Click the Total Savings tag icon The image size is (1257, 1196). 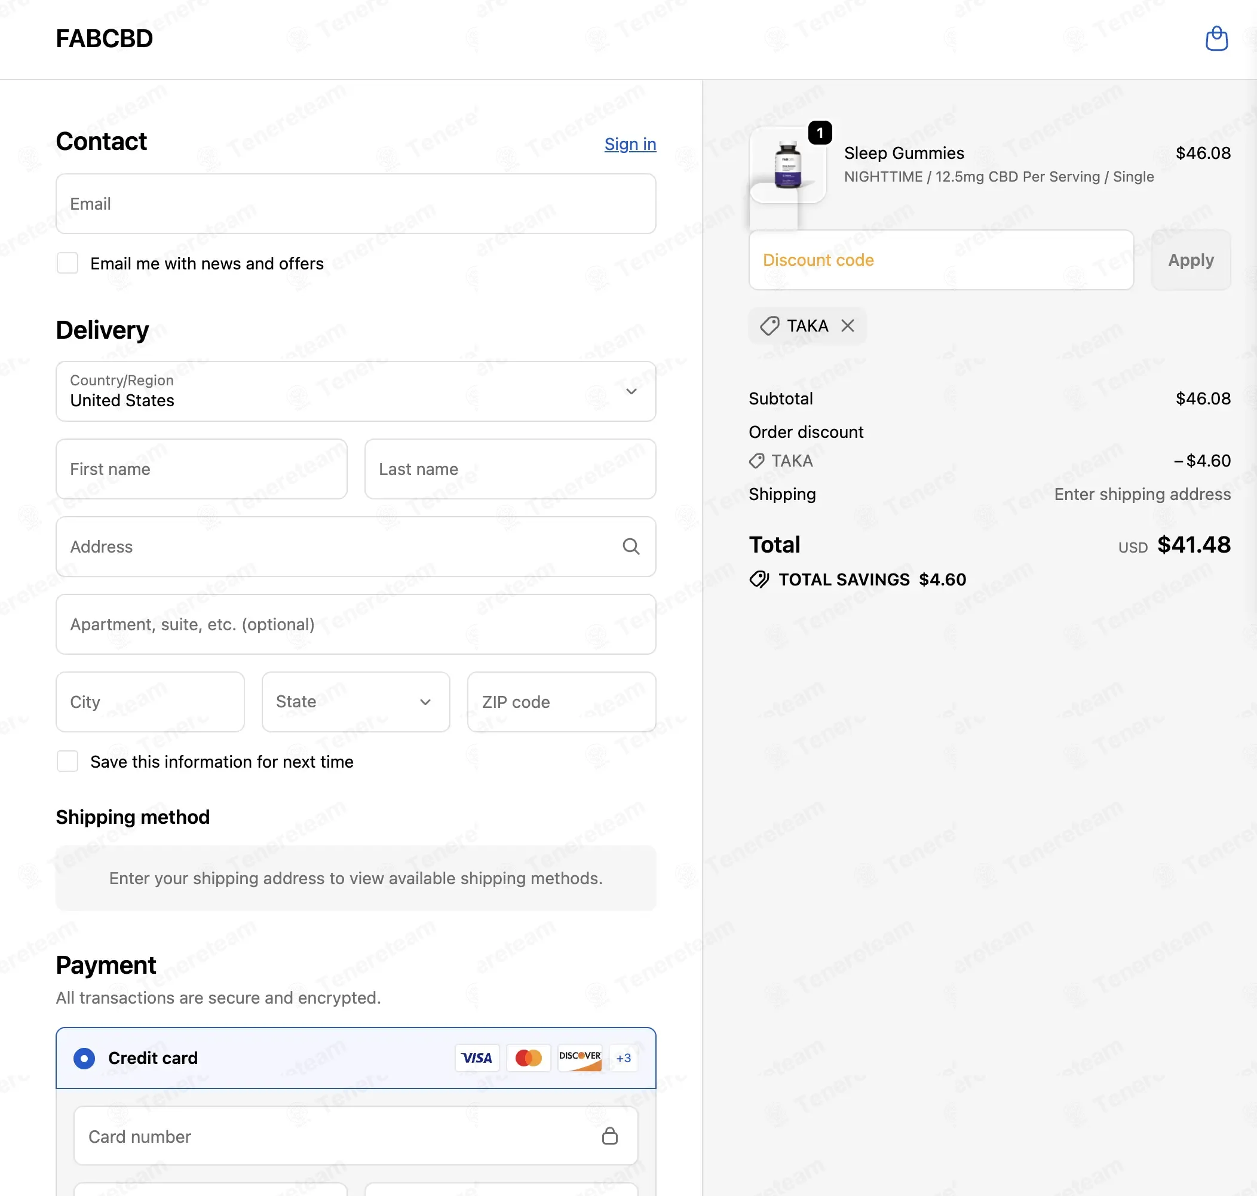pyautogui.click(x=759, y=579)
